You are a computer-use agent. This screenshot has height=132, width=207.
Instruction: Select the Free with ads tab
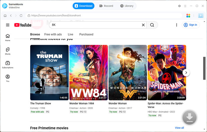coord(53,34)
